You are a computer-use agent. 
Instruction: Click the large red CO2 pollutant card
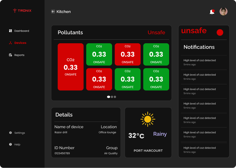71,67
